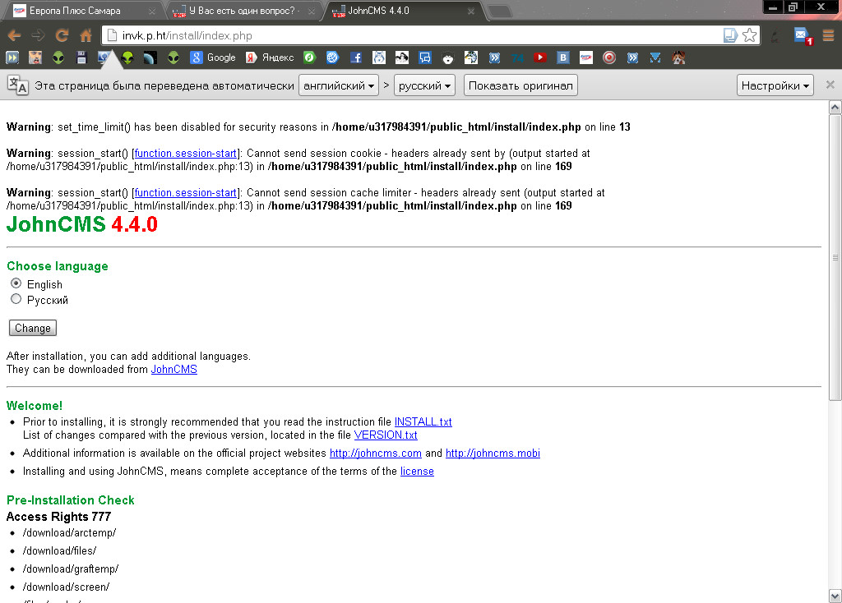The height and width of the screenshot is (603, 842).
Task: Open the red target bookmark icon
Action: point(609,58)
